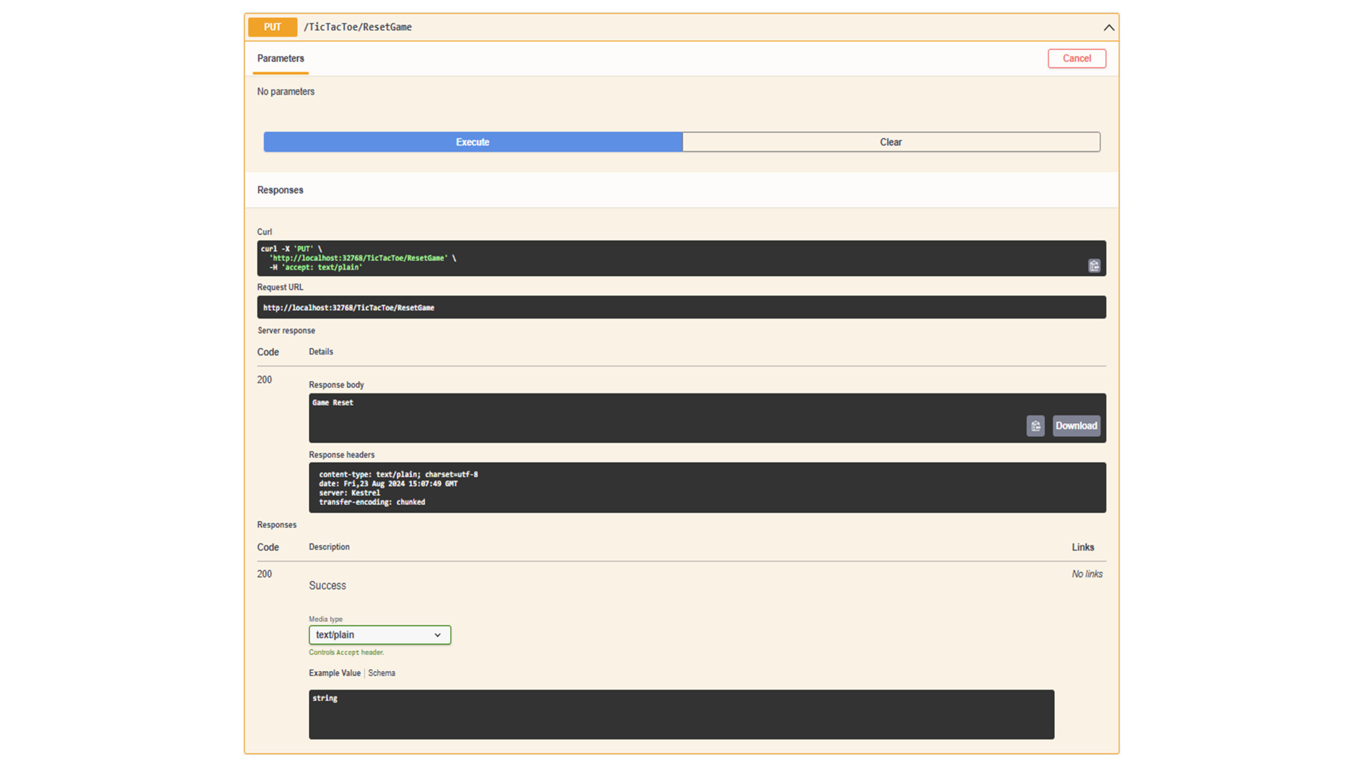Download the response body
1363x767 pixels.
pyautogui.click(x=1076, y=426)
